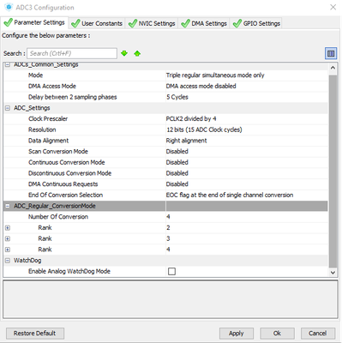342x343 pixels.
Task: Close the ADC3 Configuration dialog
Action: click(333, 7)
